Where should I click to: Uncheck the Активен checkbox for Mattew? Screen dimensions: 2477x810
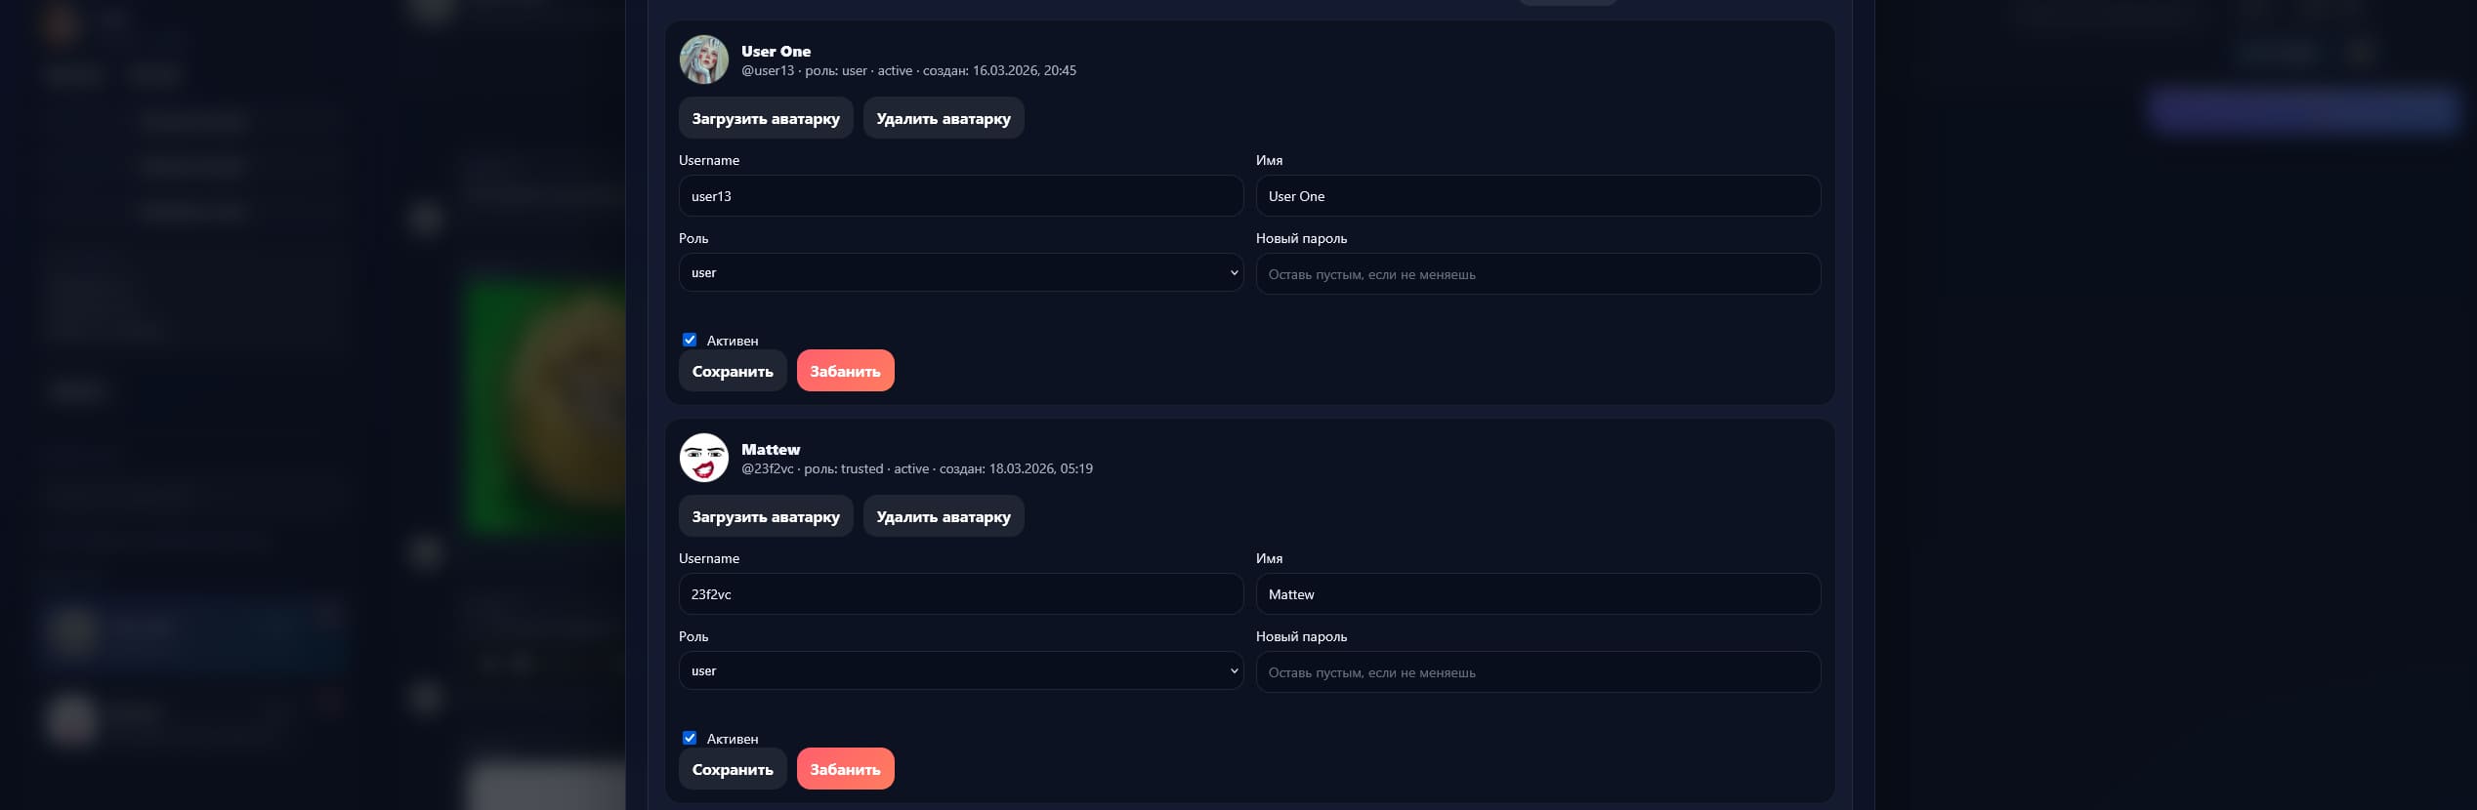point(690,738)
